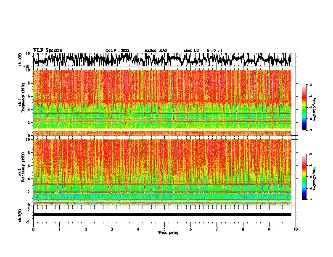Click time axis tick label "10"
This screenshot has width=333, height=257.
[296, 229]
